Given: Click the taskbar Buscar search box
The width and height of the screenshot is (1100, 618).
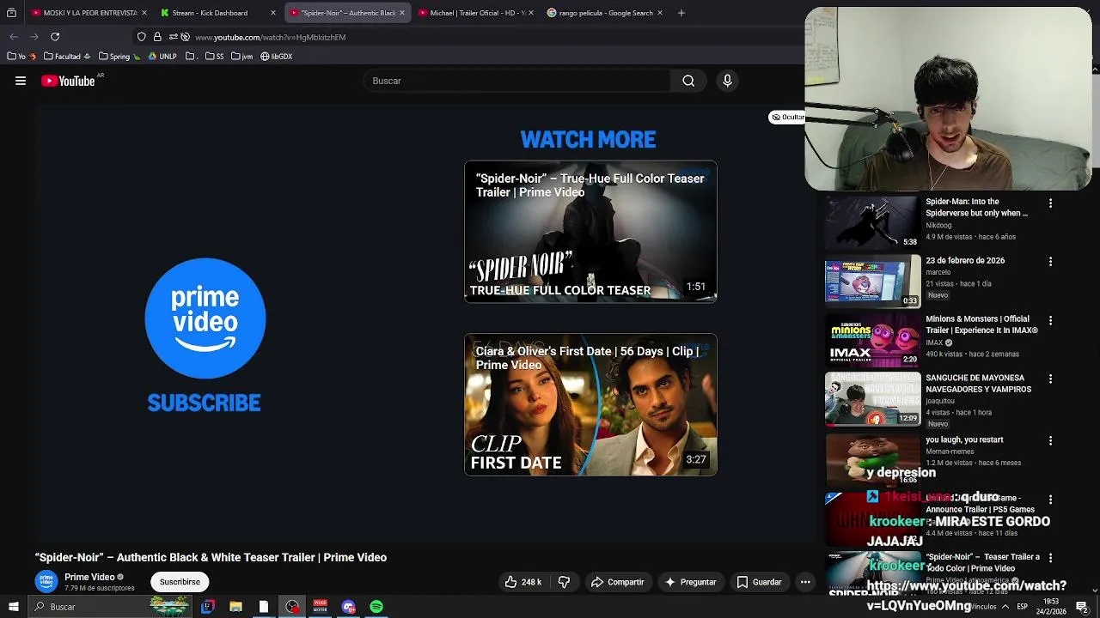Looking at the screenshot, I should tap(109, 607).
